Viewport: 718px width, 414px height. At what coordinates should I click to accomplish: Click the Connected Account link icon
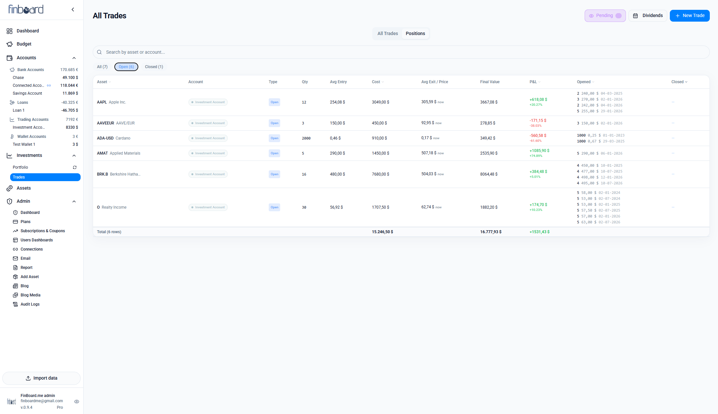[x=49, y=85]
